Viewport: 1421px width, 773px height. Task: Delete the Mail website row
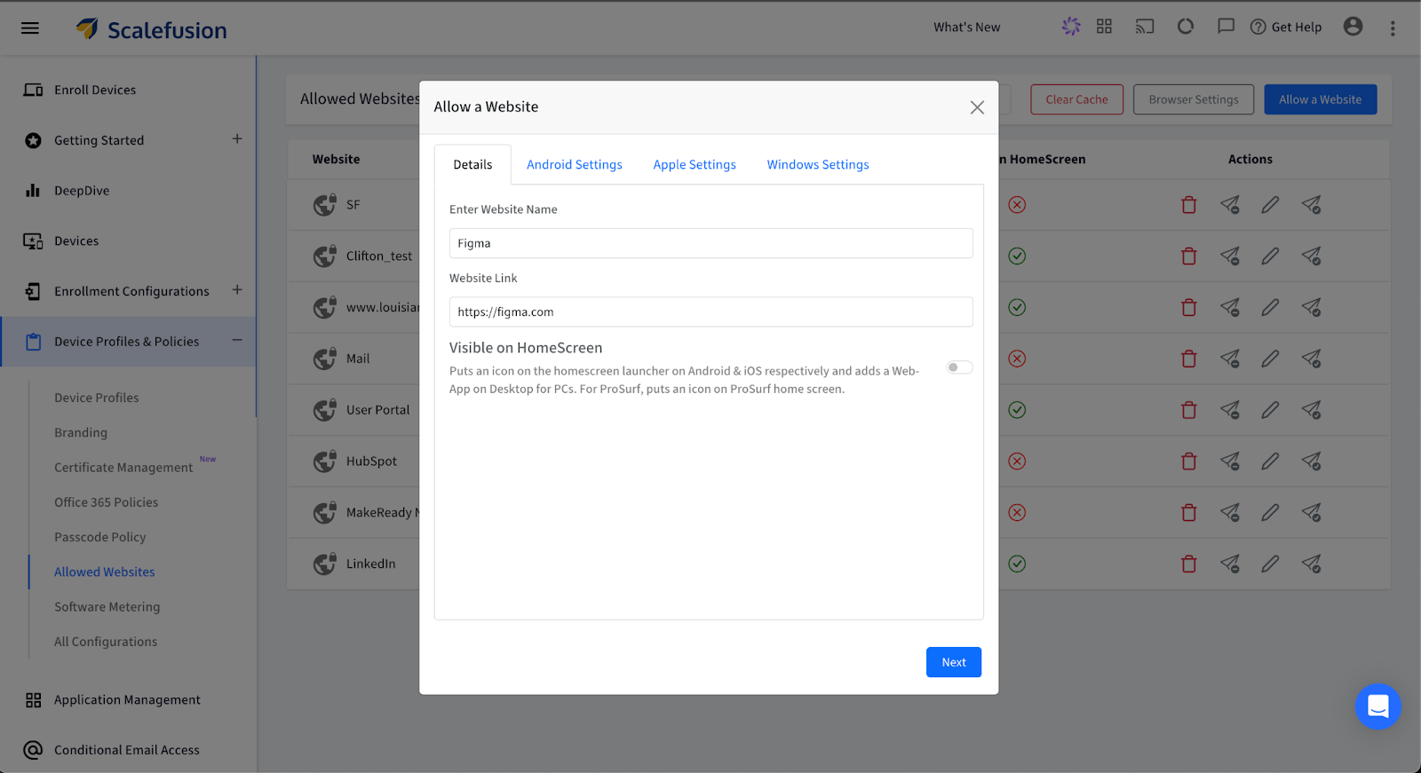pyautogui.click(x=1188, y=359)
